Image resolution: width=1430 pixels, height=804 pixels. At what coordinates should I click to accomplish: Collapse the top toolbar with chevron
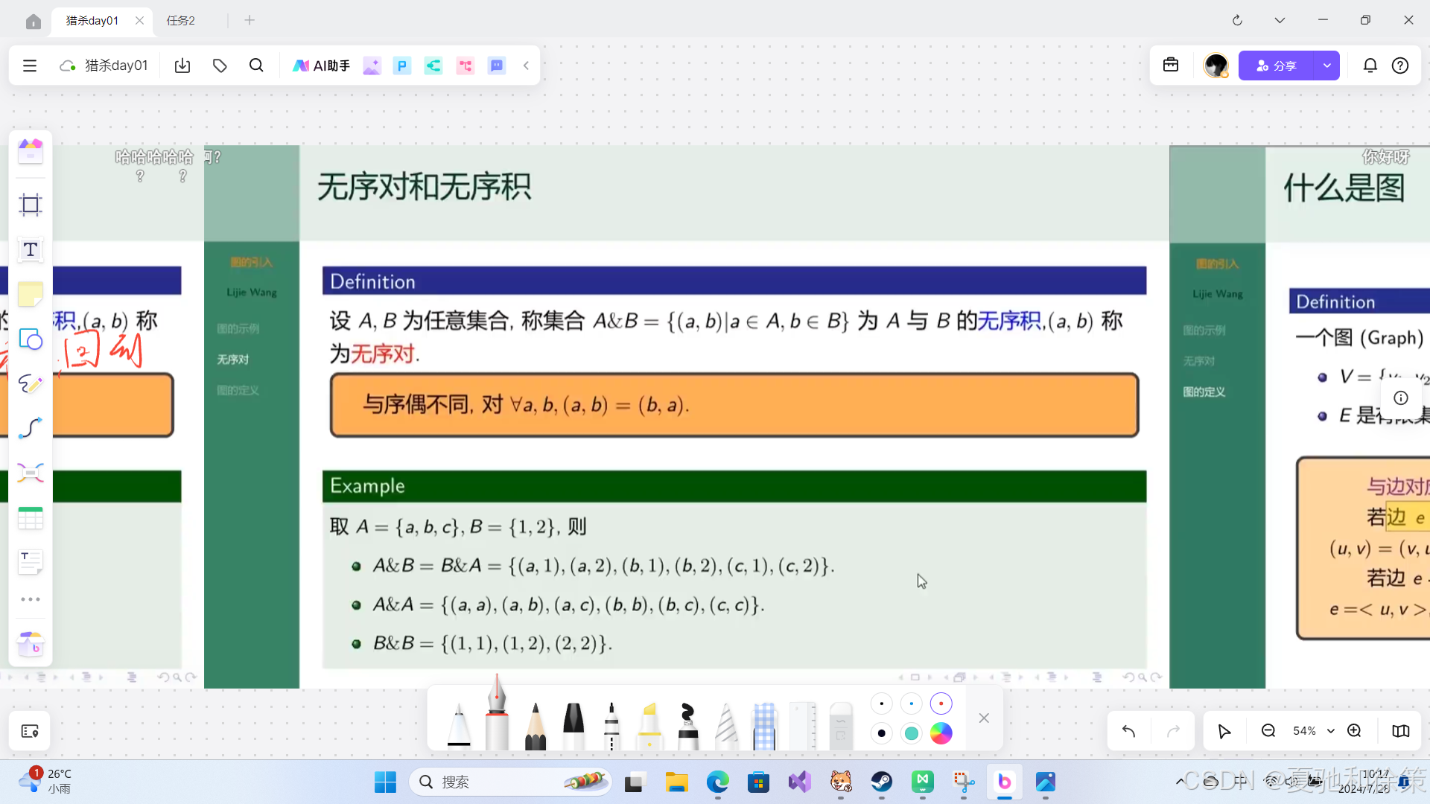point(526,66)
